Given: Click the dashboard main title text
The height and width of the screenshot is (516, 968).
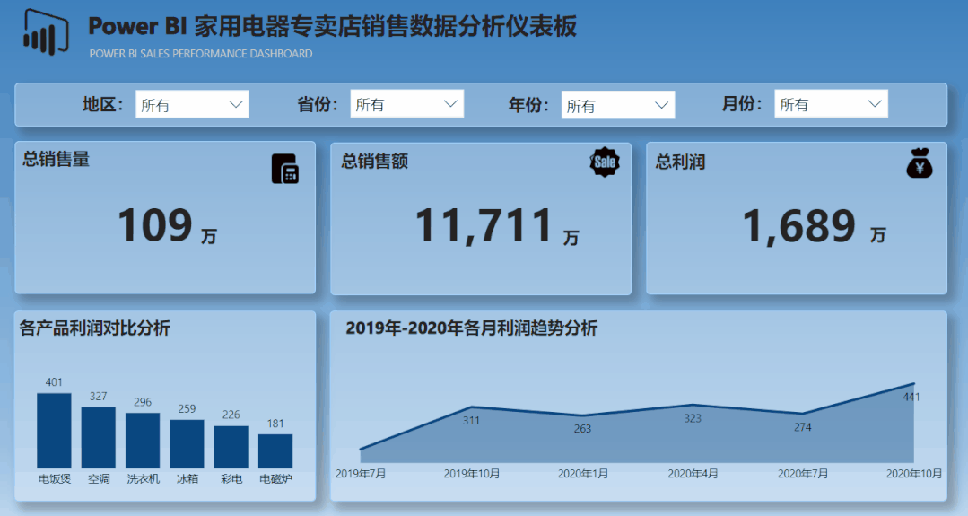Looking at the screenshot, I should click(x=332, y=27).
